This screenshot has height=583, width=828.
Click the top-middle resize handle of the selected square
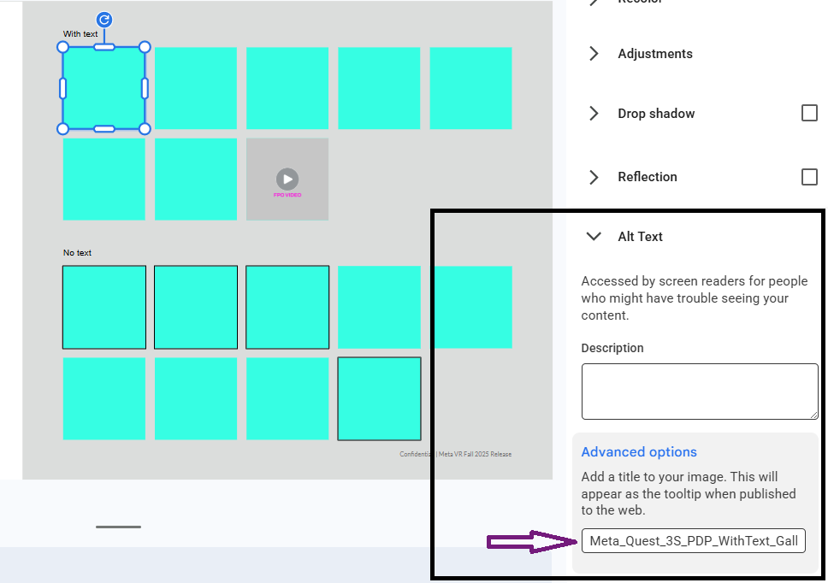click(x=104, y=47)
